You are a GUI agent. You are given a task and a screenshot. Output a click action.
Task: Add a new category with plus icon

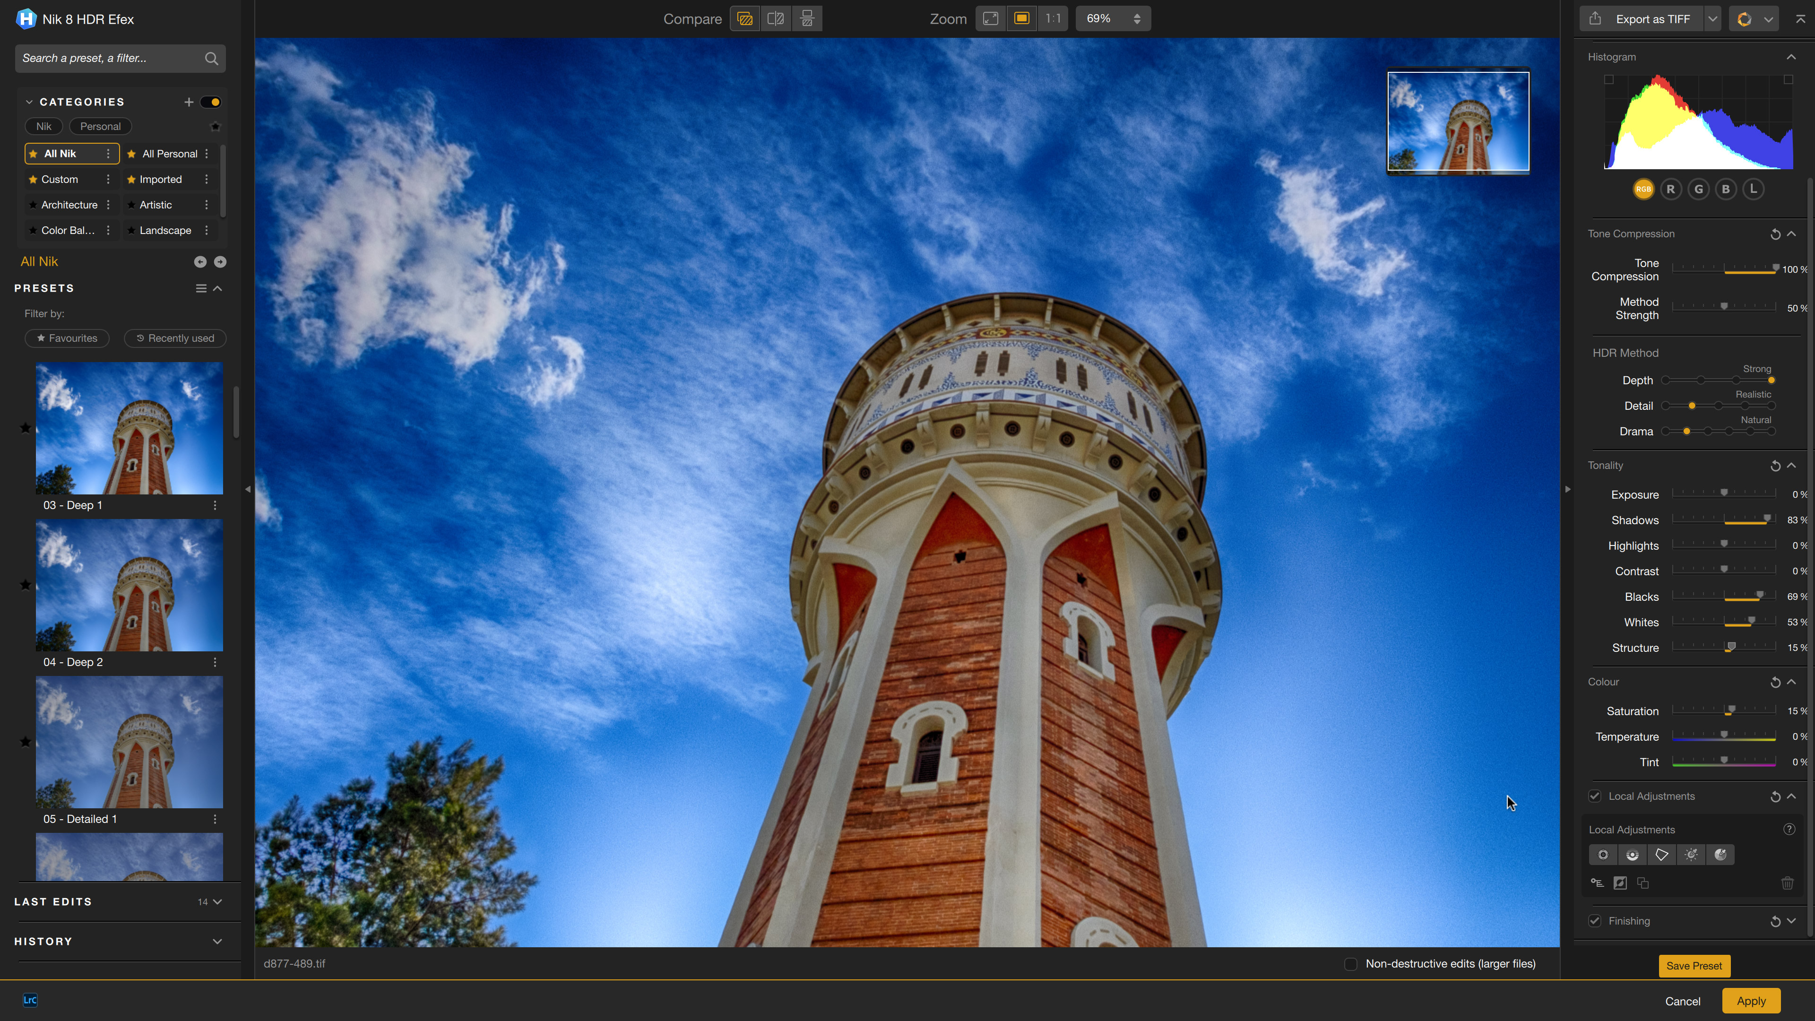pyautogui.click(x=188, y=102)
